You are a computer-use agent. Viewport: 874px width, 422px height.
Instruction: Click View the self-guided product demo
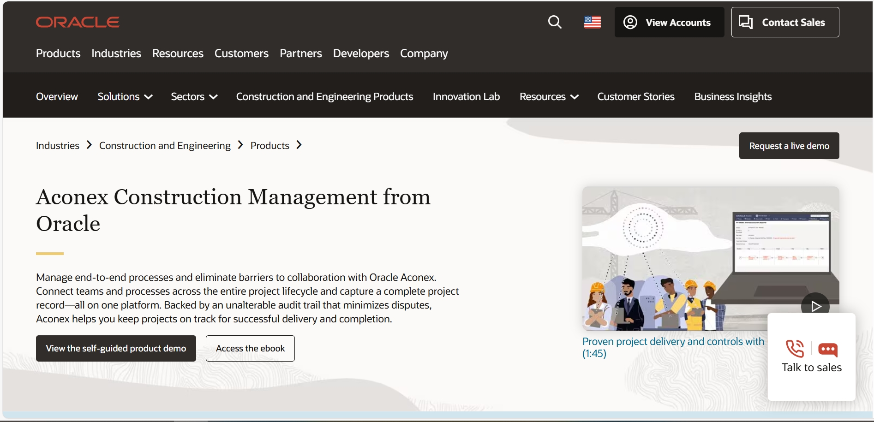(116, 348)
